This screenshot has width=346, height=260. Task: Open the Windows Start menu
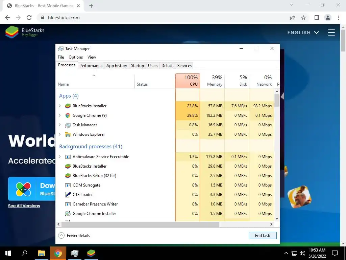[8, 253]
